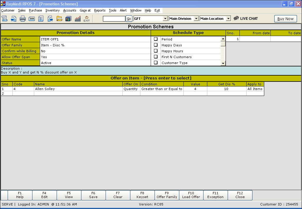Click the printer toolbar icon

tap(22, 19)
